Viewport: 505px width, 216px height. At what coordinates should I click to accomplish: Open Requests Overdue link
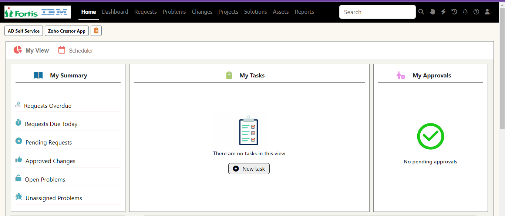click(x=48, y=106)
